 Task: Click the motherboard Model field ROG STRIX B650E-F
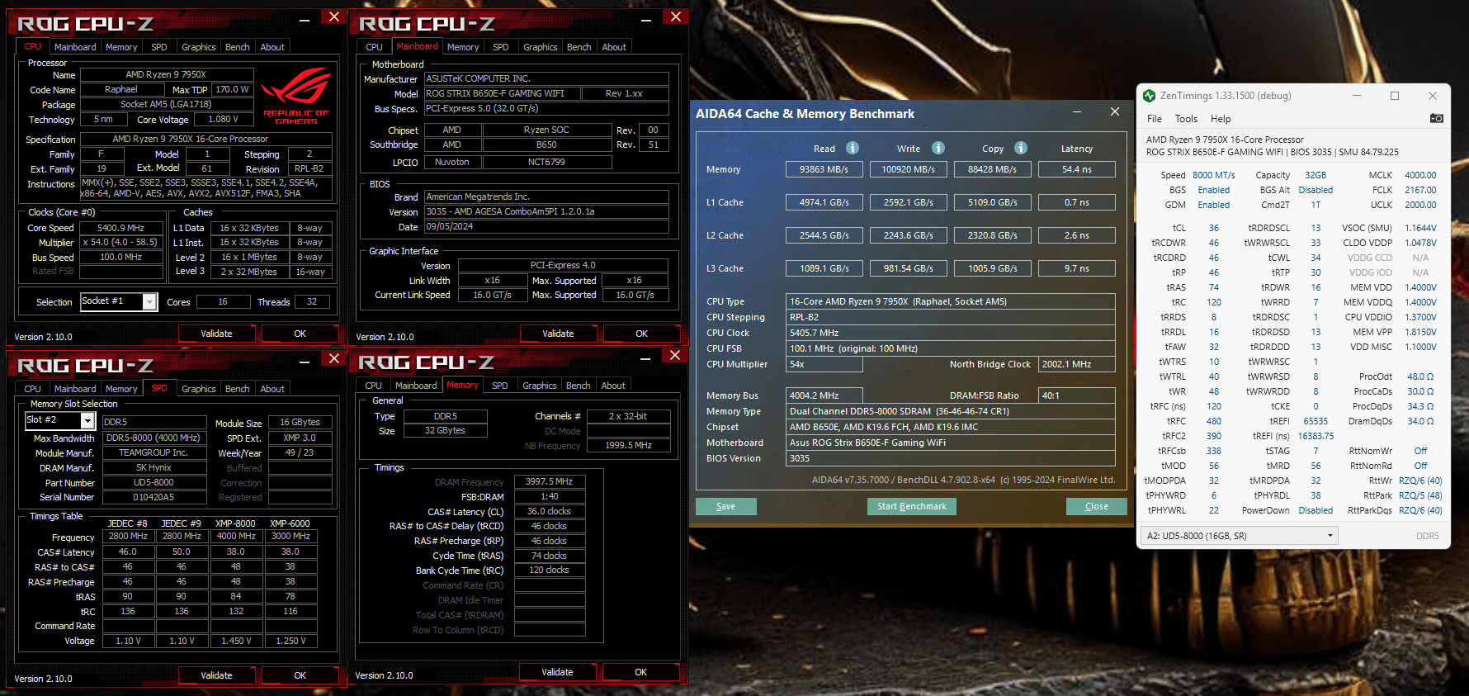pyautogui.click(x=502, y=93)
